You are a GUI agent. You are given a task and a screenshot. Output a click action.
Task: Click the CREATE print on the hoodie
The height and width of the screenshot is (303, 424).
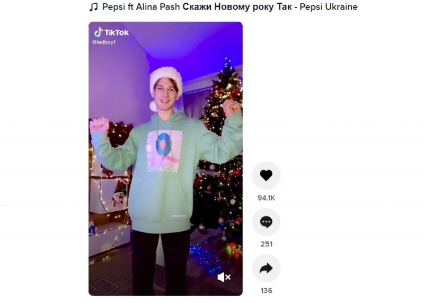(163, 170)
